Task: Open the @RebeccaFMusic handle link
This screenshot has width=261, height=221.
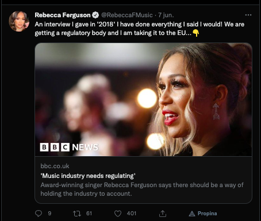Action: 127,15
